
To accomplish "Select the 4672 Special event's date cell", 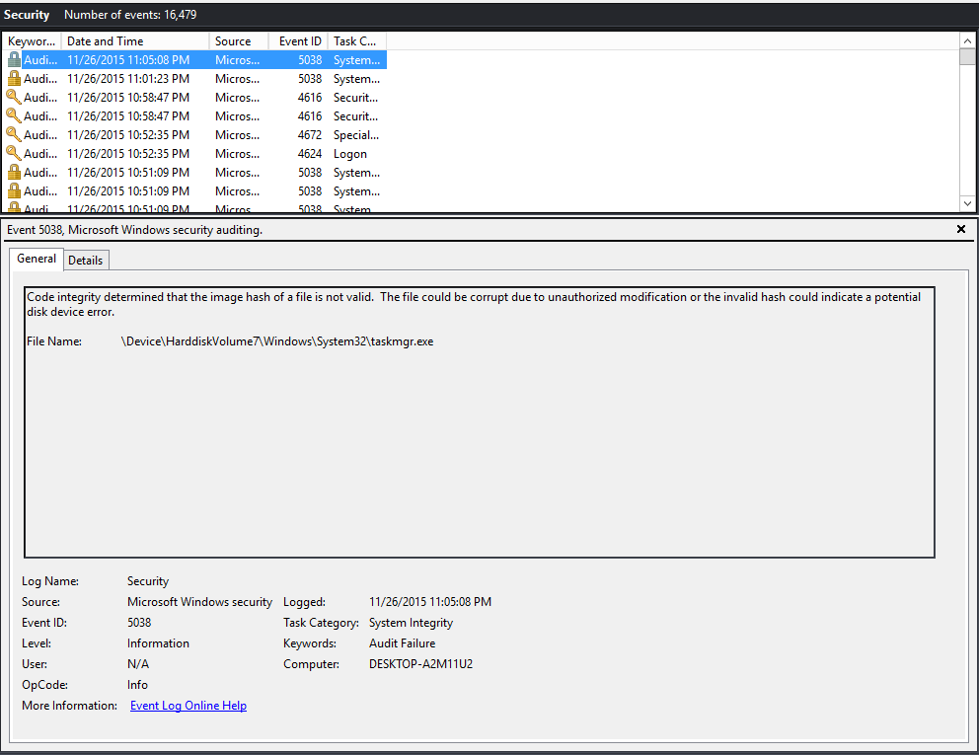I will click(x=127, y=135).
